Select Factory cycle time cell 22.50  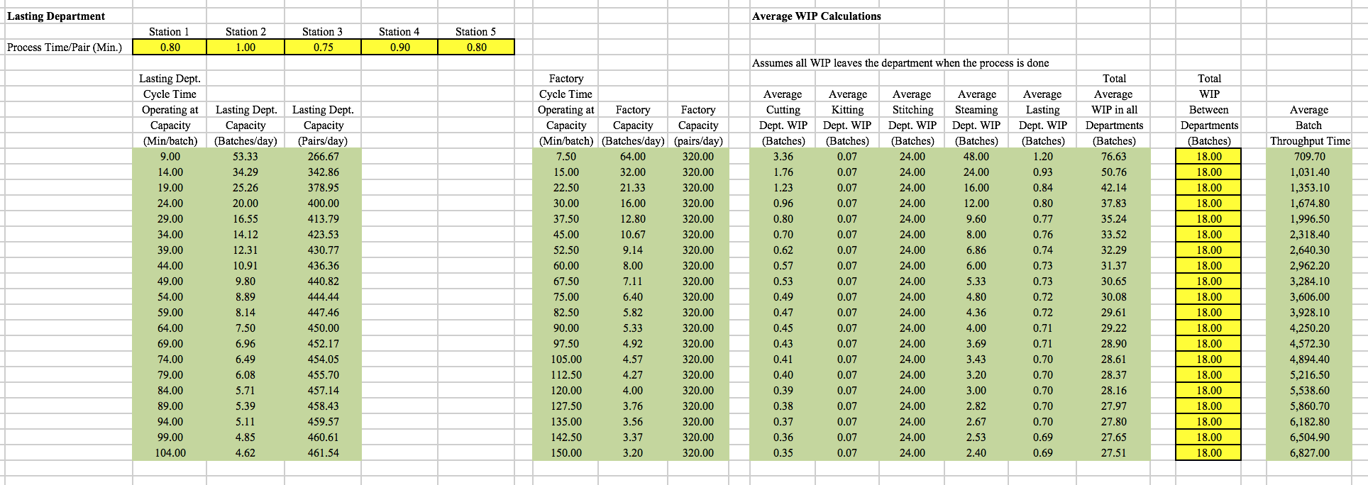566,187
